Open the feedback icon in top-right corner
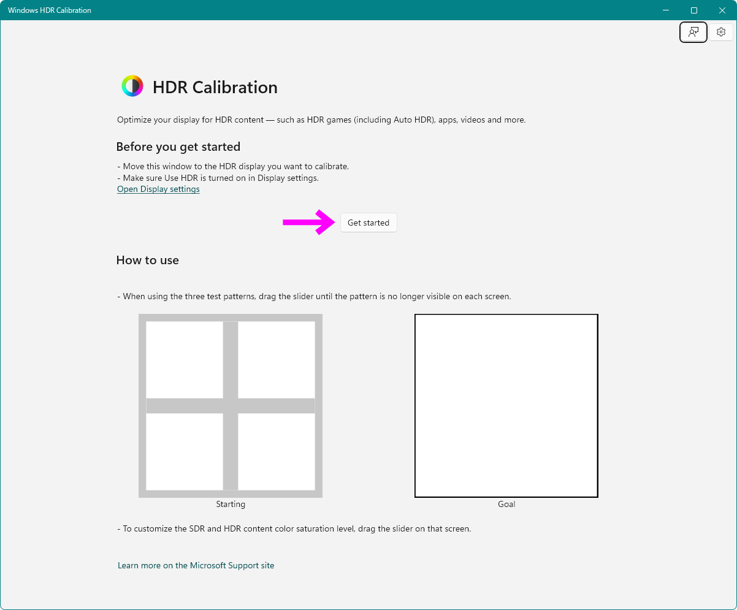Image resolution: width=737 pixels, height=610 pixels. pos(693,32)
